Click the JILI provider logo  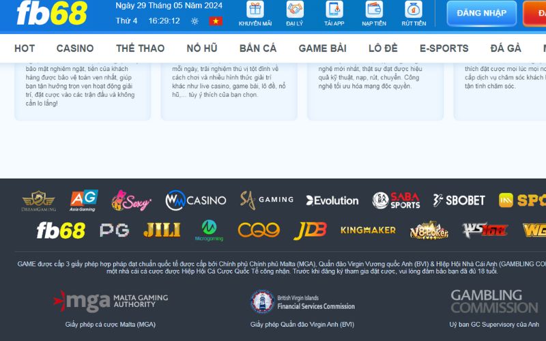pyautogui.click(x=162, y=231)
